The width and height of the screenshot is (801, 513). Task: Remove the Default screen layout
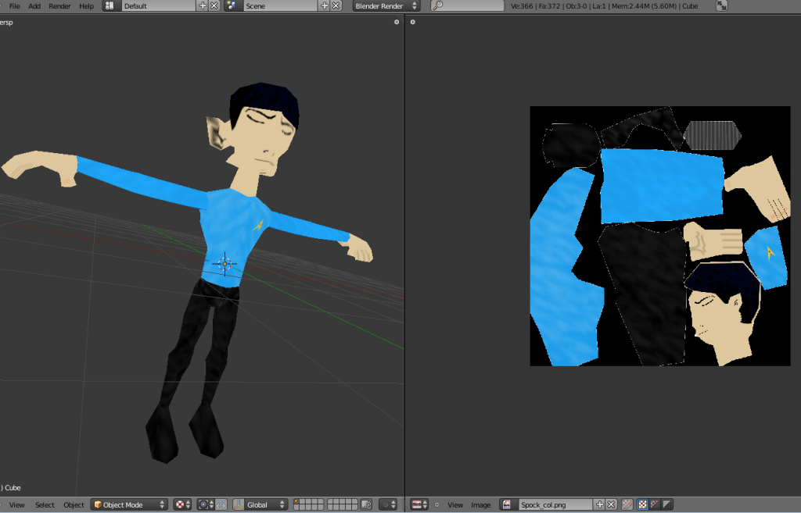click(x=214, y=5)
